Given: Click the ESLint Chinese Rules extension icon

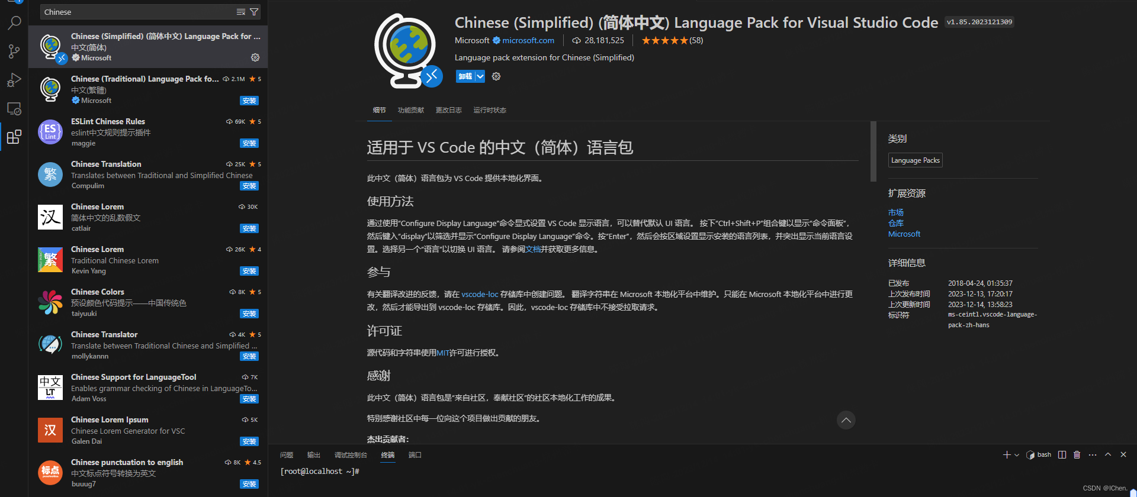Looking at the screenshot, I should pos(50,132).
